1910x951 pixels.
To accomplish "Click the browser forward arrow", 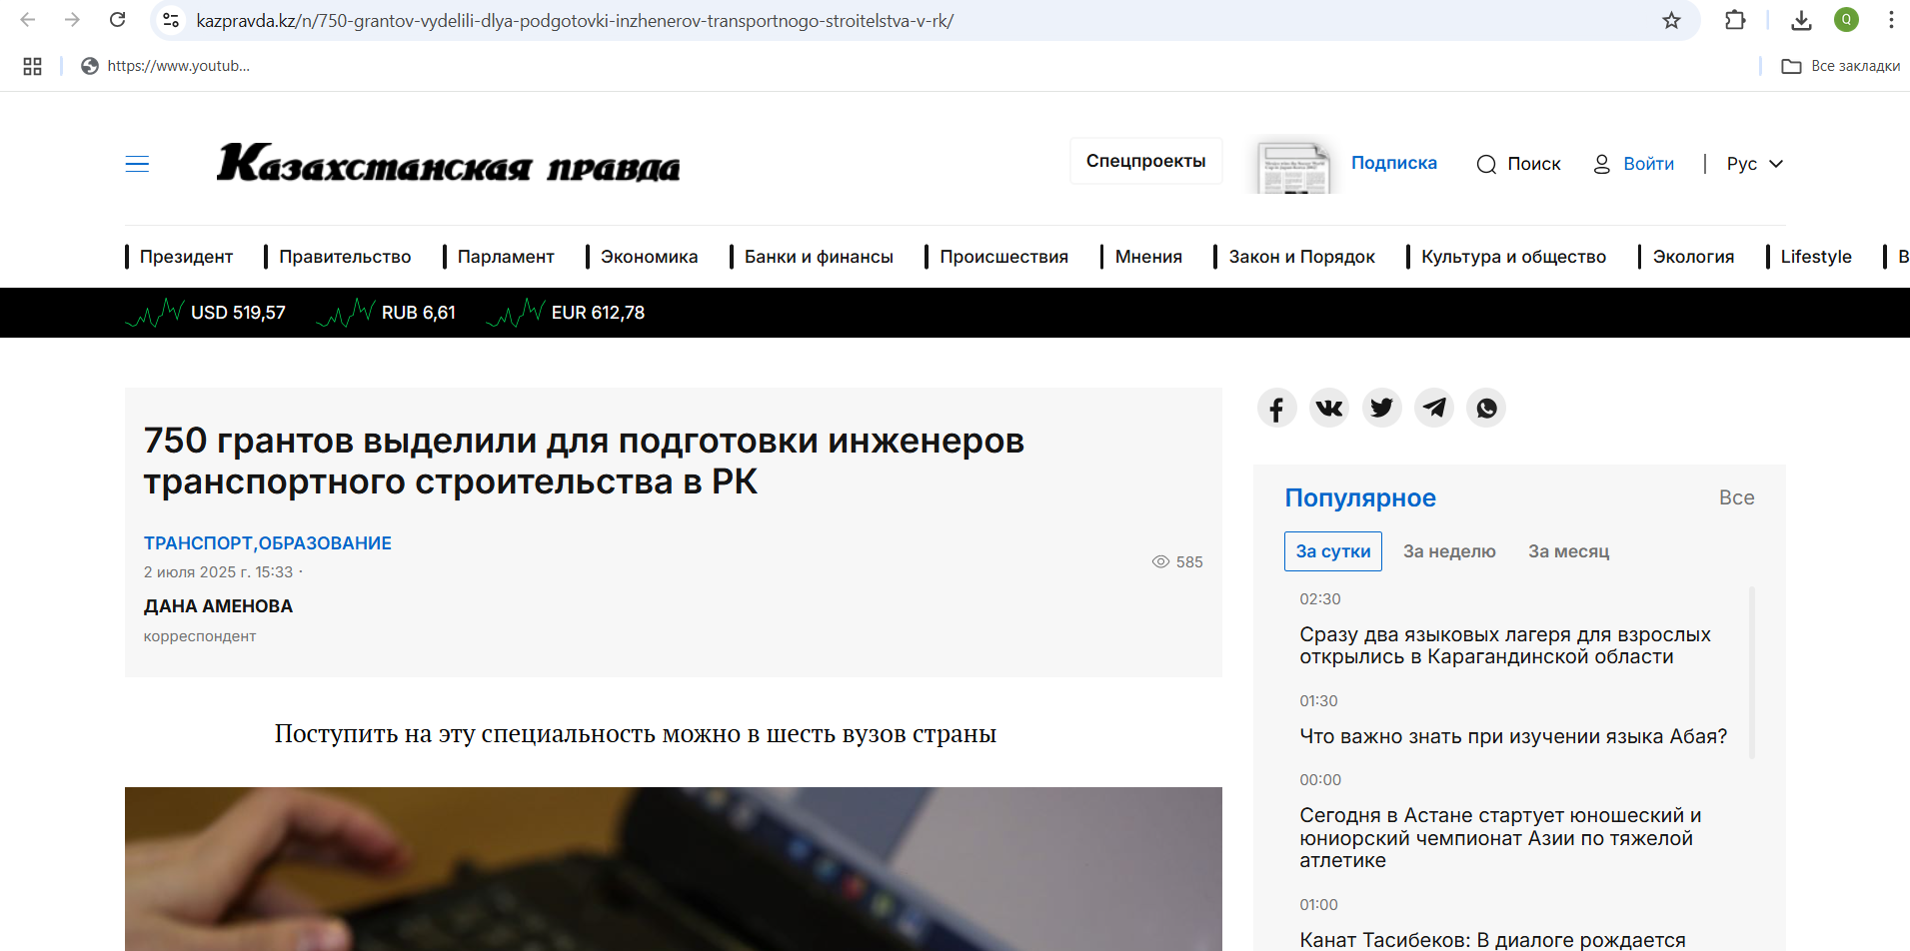I will point(72,20).
